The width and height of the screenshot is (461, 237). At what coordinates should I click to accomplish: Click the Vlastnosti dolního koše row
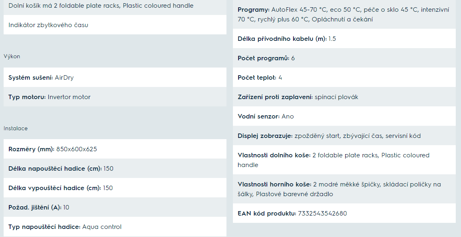344,160
